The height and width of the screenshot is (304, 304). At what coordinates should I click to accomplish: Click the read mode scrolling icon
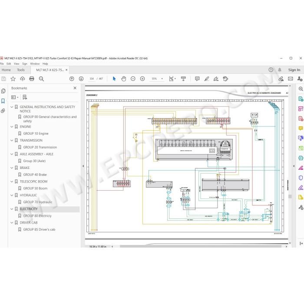pos(183,79)
